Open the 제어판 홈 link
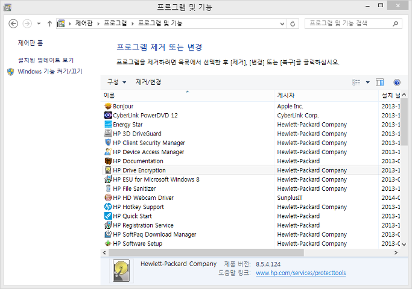 [30, 43]
